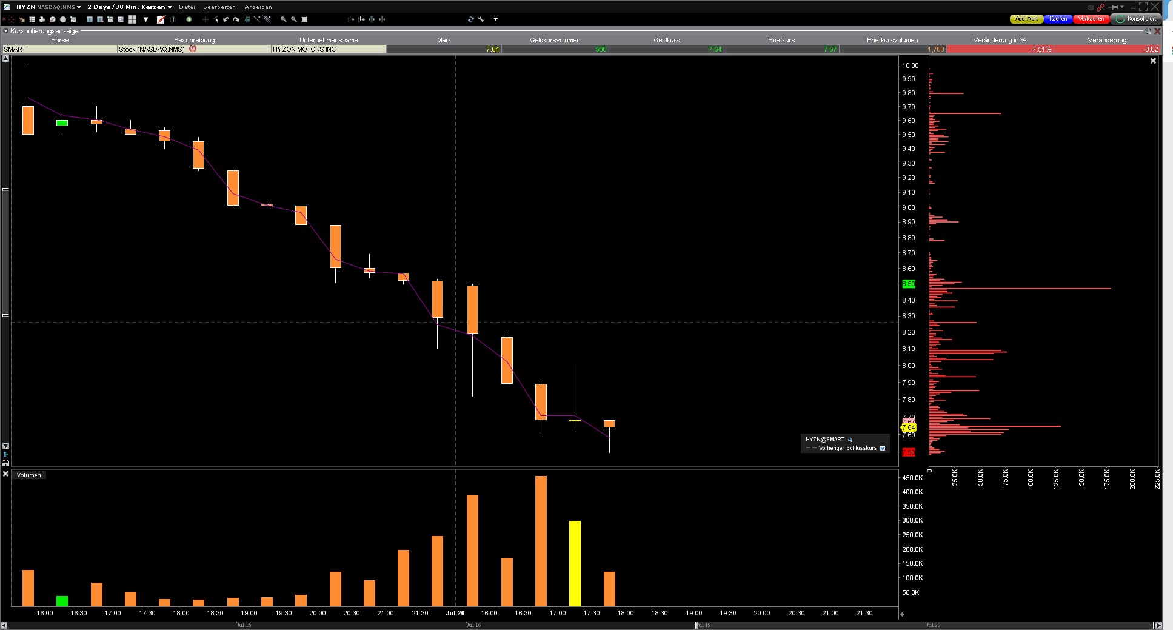Click the yellow Add Alert button
Viewport: 1173px width, 630px height.
1026,19
